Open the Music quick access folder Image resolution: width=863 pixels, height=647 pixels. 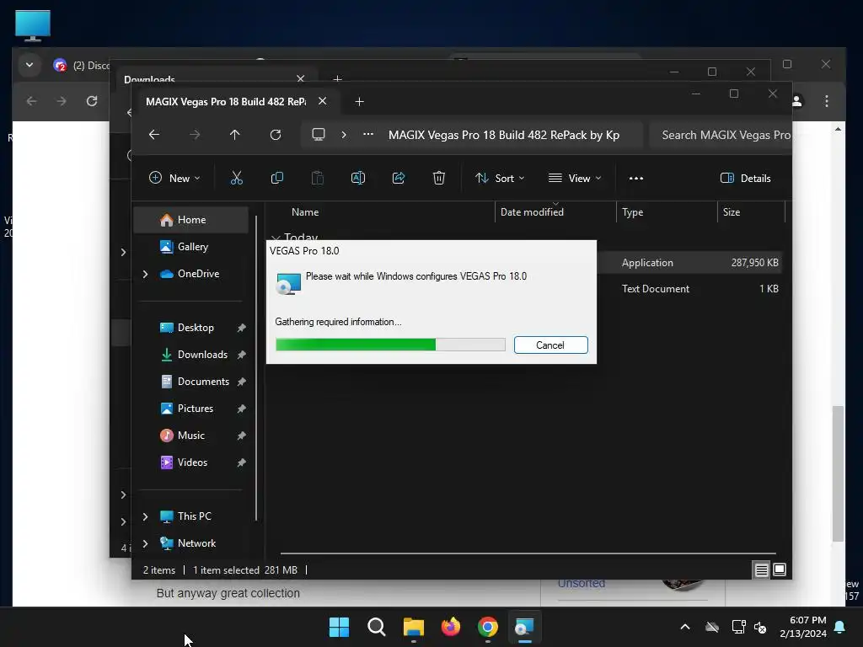(191, 436)
